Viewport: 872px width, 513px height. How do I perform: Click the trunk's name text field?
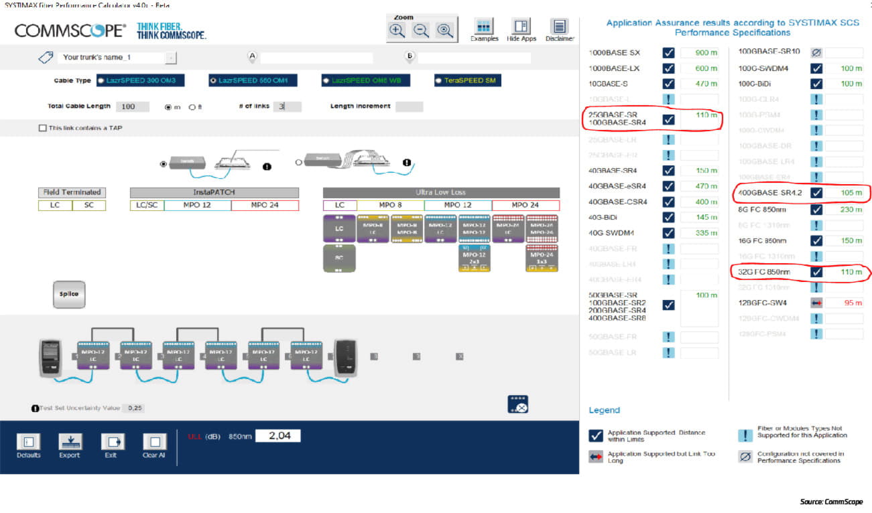click(111, 58)
